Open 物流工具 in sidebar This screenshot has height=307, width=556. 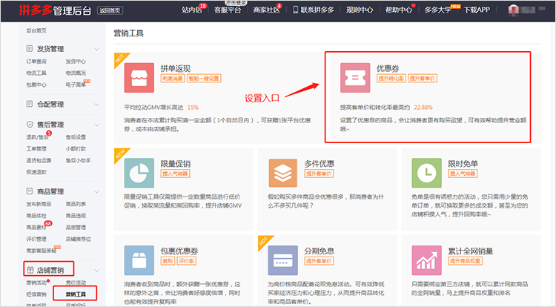pos(36,73)
